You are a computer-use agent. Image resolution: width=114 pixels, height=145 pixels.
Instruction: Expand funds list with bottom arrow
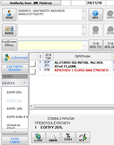point(15,132)
